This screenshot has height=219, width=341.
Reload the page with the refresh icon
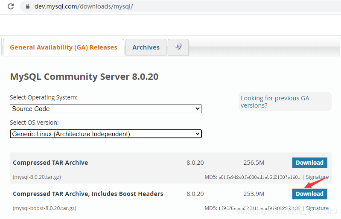[x=11, y=6]
